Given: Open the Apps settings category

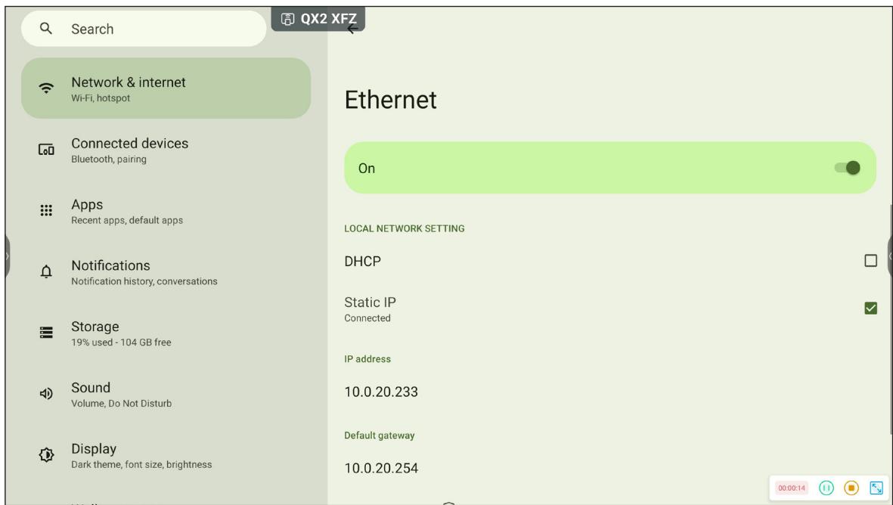Looking at the screenshot, I should tap(166, 211).
